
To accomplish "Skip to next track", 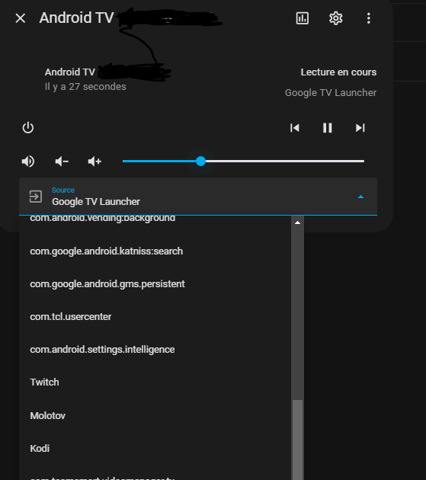I will [x=360, y=128].
